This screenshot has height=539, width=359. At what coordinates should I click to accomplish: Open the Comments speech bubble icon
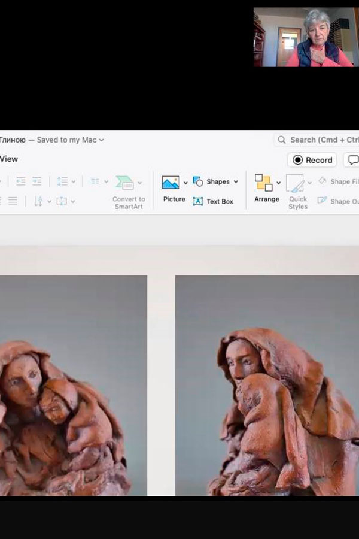coord(352,160)
